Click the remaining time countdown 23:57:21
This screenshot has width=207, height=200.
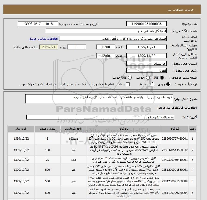pyautogui.click(x=49, y=47)
